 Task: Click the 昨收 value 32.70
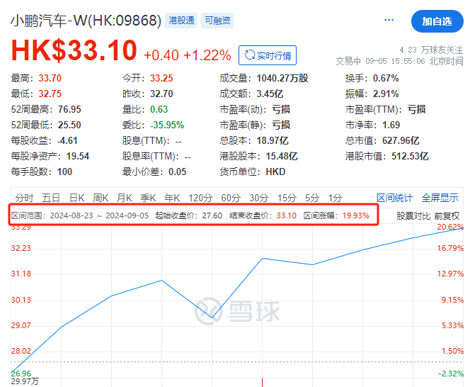click(x=161, y=94)
